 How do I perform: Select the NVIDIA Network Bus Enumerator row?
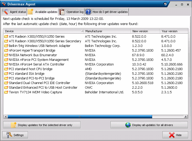(96, 55)
